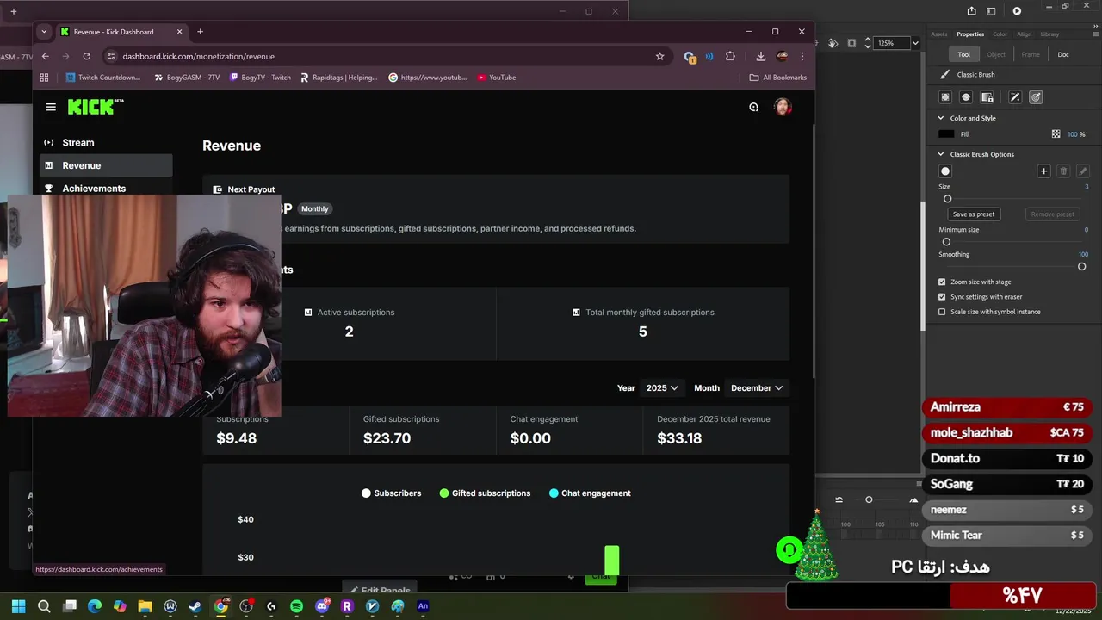Close the Revenue - Kick Dashboard tab
The image size is (1102, 620).
(179, 32)
